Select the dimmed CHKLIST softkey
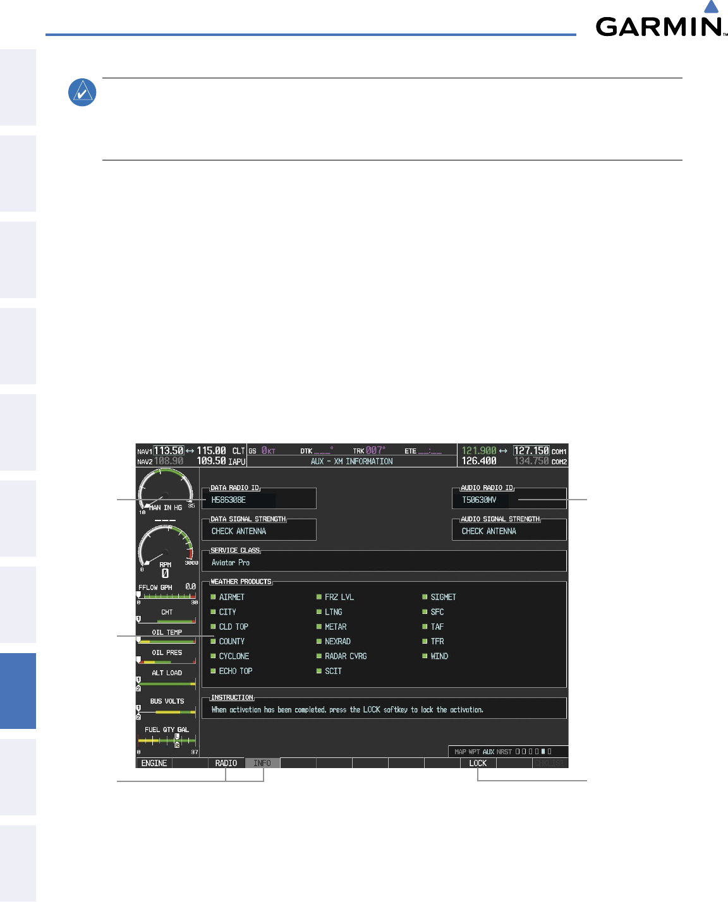The width and height of the screenshot is (728, 902). (x=550, y=763)
